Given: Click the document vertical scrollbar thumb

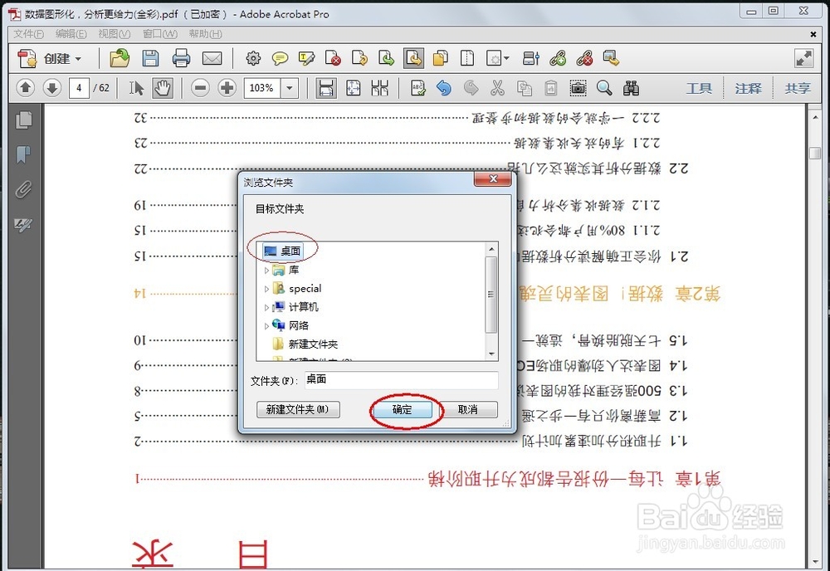Looking at the screenshot, I should point(815,153).
